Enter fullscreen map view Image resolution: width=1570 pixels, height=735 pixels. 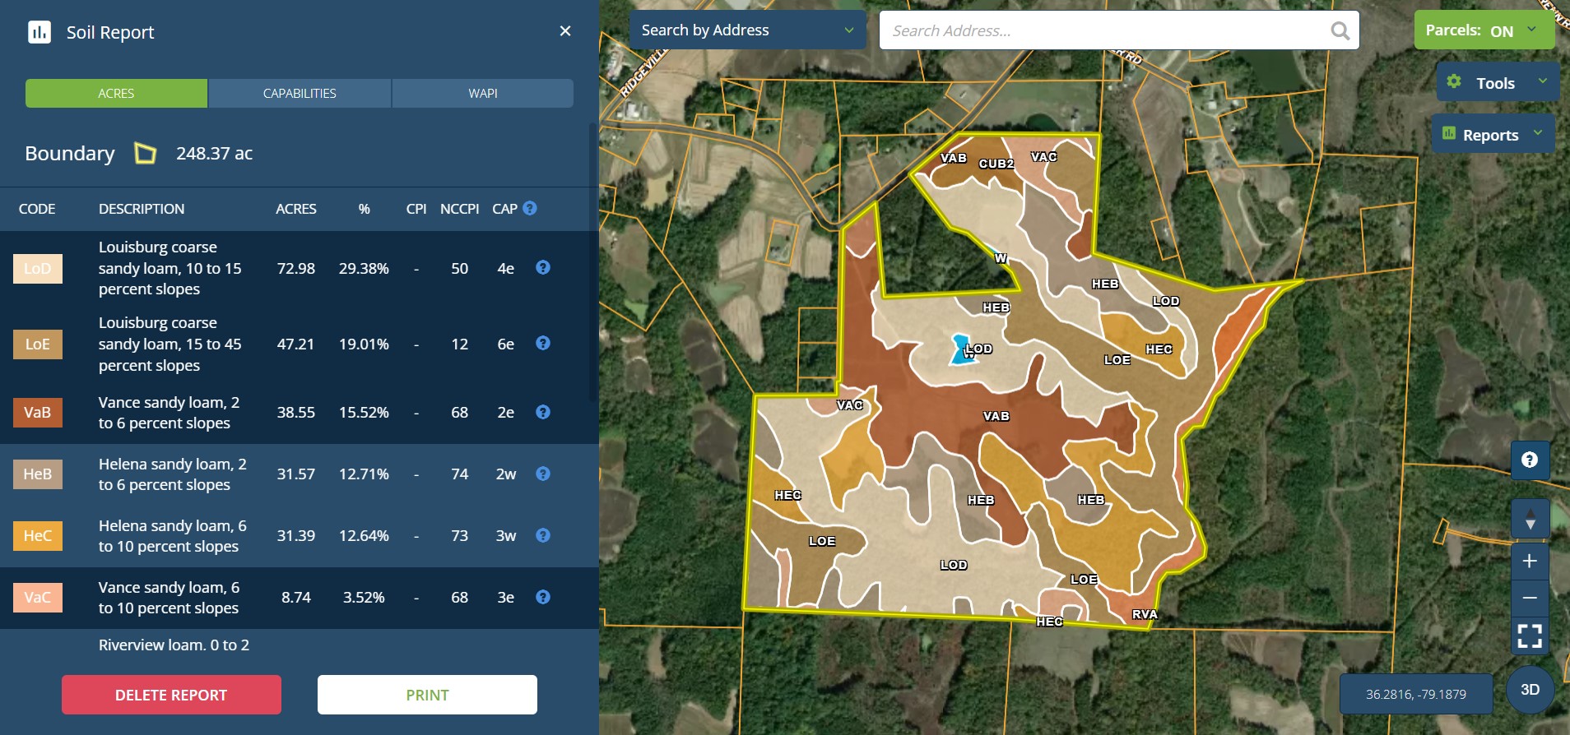[1530, 636]
